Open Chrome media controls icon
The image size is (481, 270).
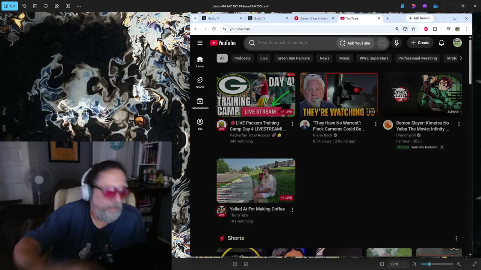coord(448,29)
